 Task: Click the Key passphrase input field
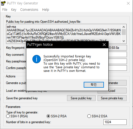coord(117,61)
